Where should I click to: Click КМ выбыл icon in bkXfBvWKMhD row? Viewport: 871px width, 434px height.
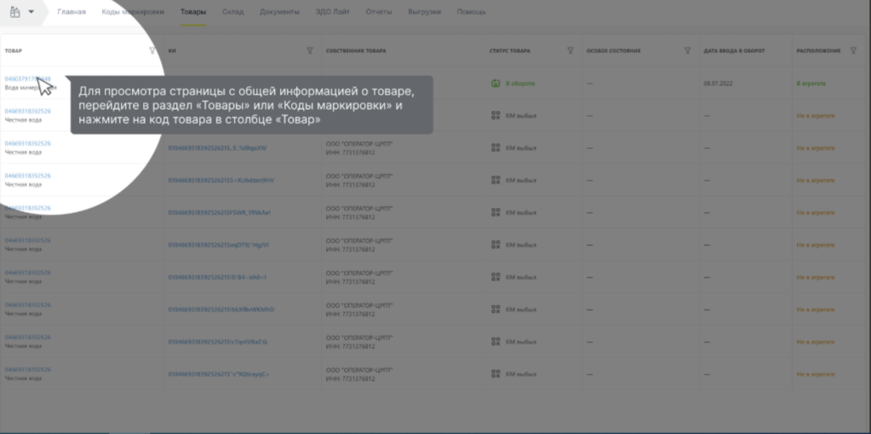496,309
